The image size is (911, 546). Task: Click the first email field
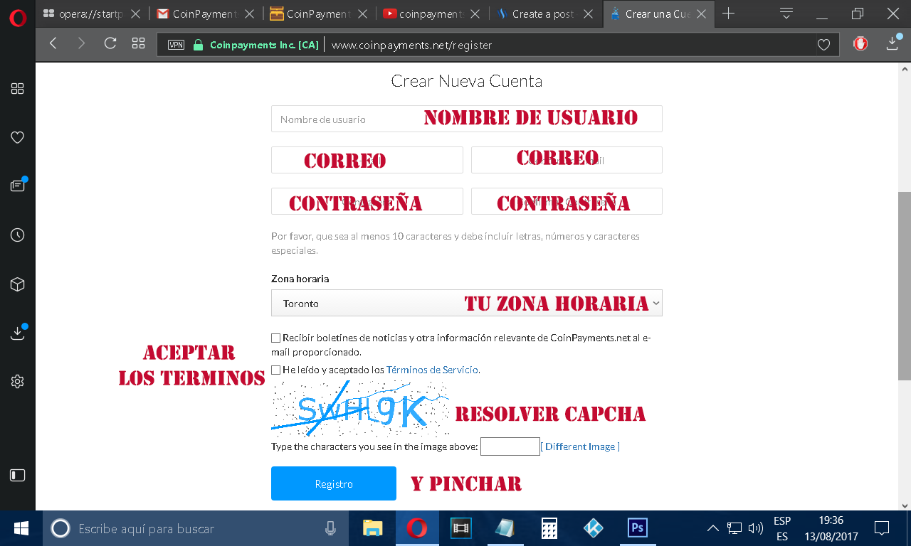point(367,160)
